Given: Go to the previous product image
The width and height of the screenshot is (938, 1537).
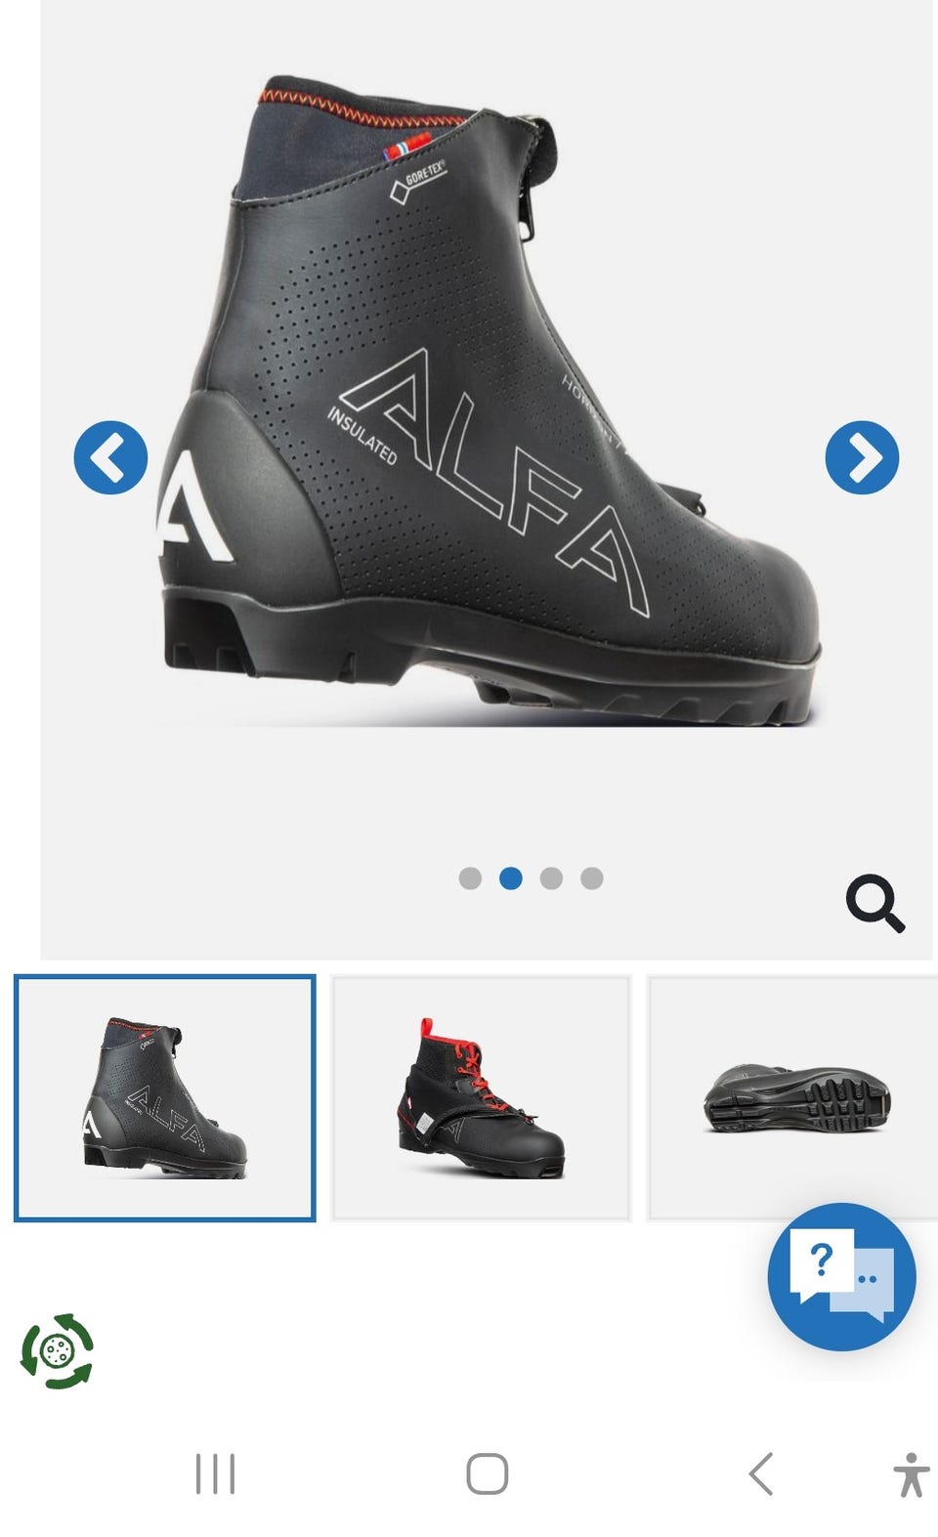Looking at the screenshot, I should pyautogui.click(x=110, y=457).
